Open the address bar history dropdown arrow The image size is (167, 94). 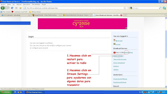127,8
